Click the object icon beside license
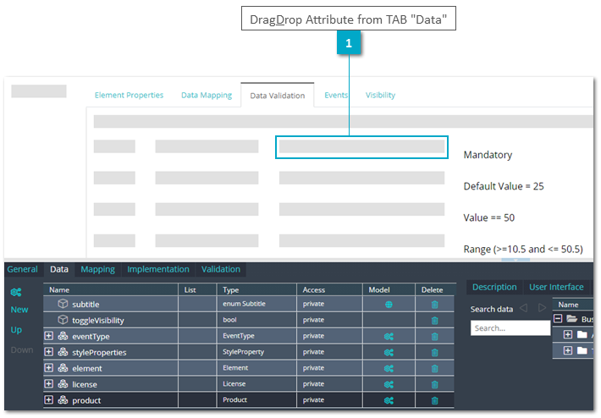The width and height of the screenshot is (601, 418). 63,384
